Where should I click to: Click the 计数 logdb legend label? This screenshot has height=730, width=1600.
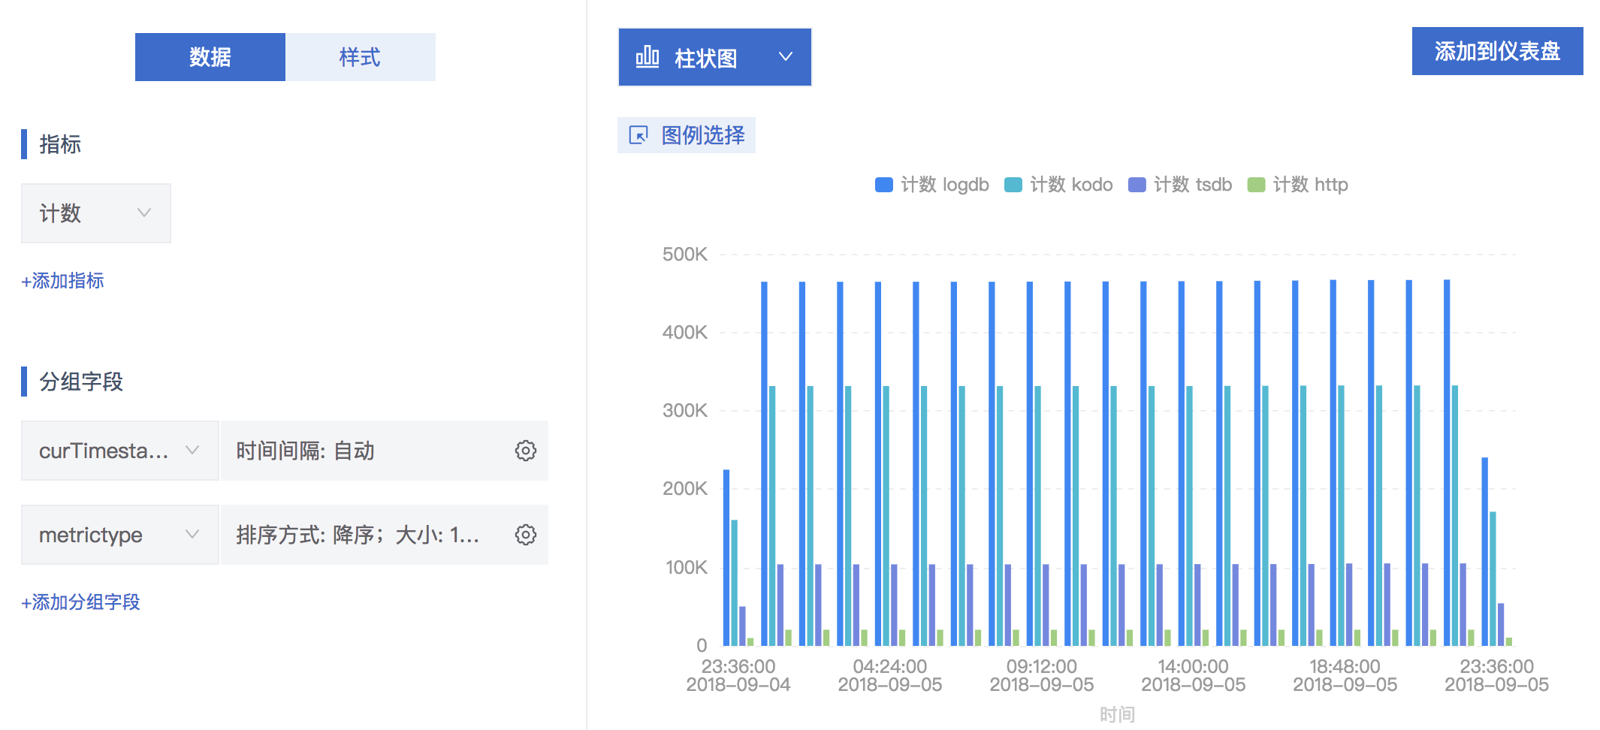click(x=945, y=185)
